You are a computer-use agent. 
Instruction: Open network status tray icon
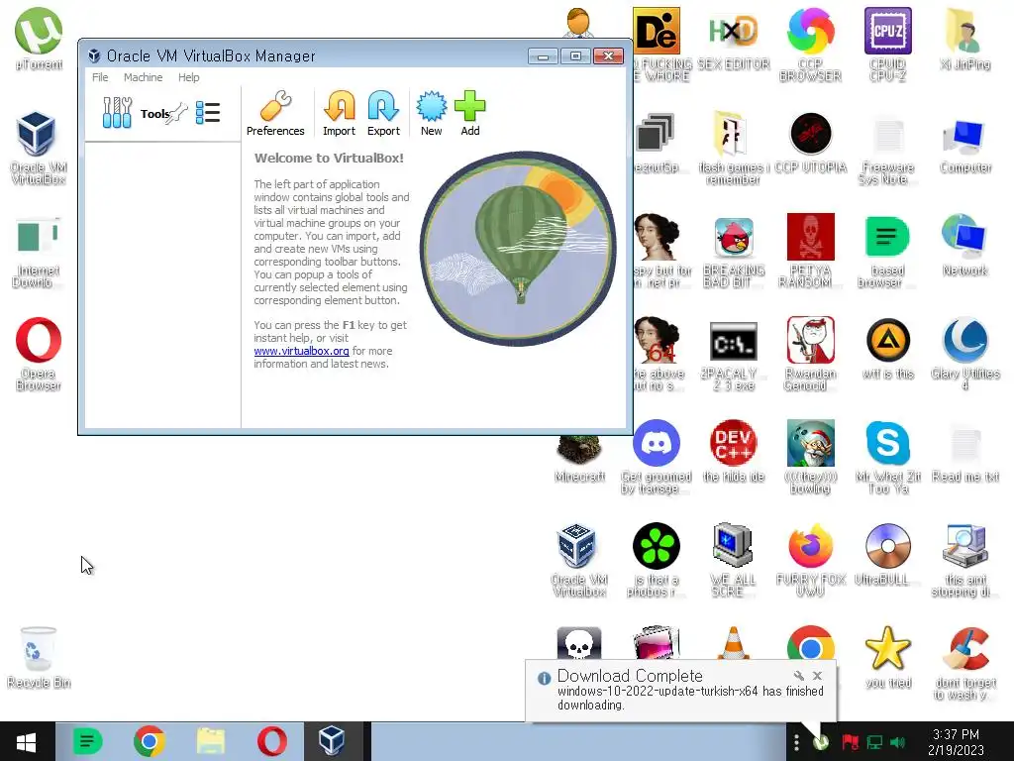click(x=874, y=742)
